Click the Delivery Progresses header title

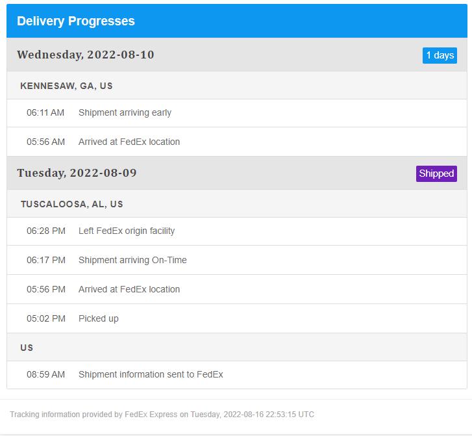click(76, 21)
